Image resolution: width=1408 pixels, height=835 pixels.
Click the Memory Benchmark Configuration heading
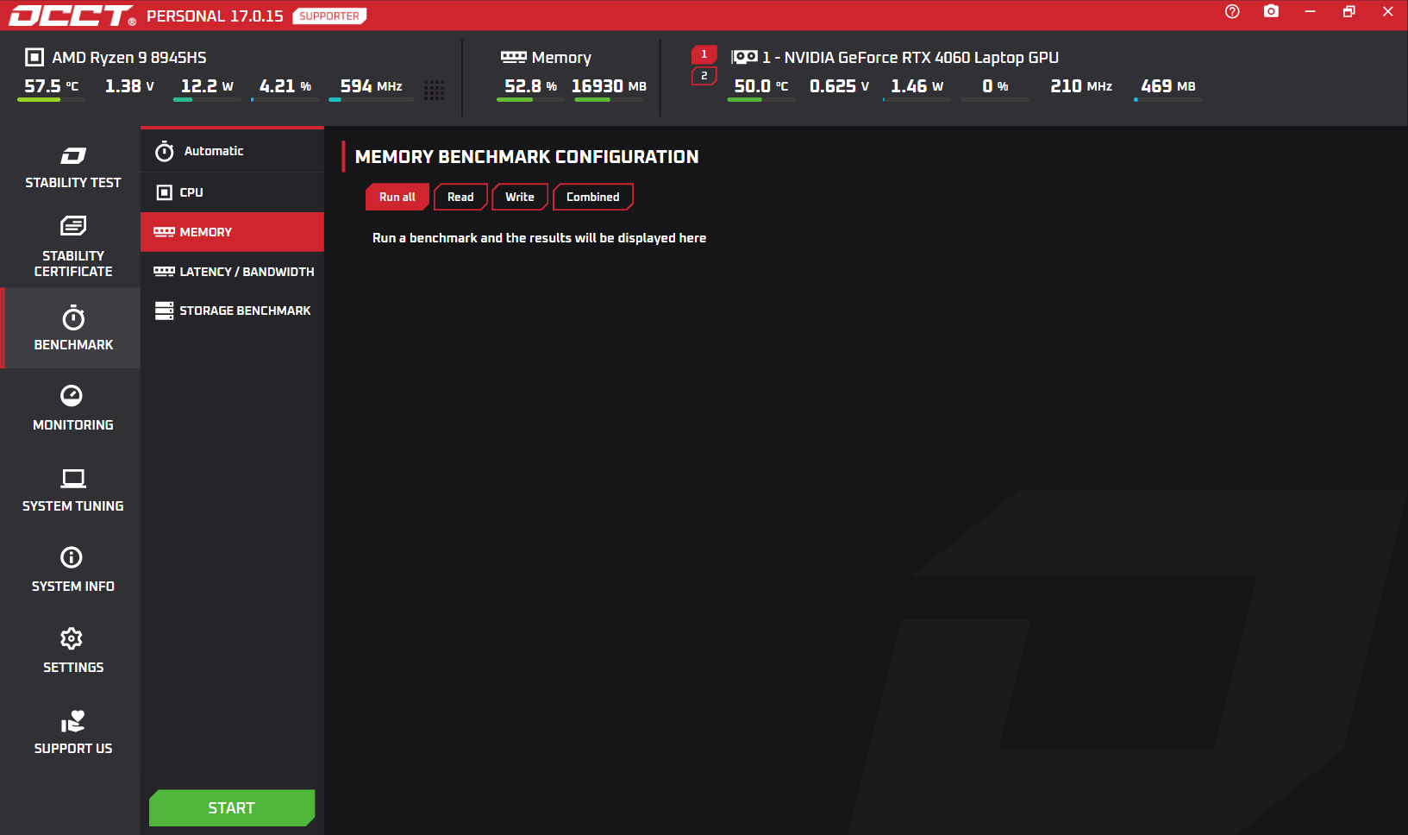pyautogui.click(x=527, y=157)
